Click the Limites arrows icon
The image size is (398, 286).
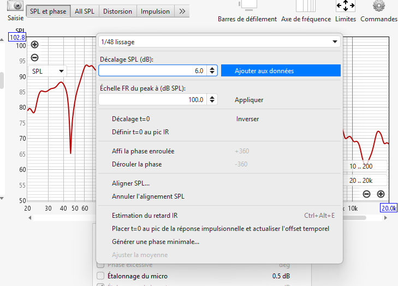(x=346, y=5)
